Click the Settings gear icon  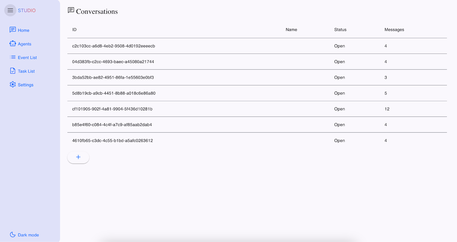[x=13, y=85]
